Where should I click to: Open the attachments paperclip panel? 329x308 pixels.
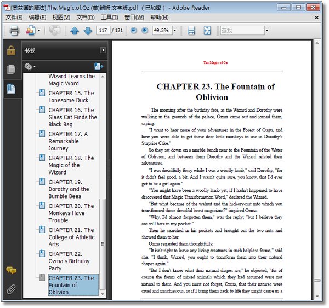pos(10,289)
